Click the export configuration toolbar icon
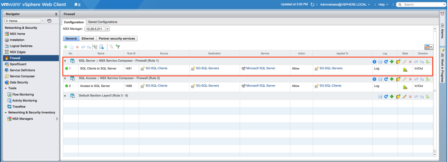 click(x=102, y=47)
